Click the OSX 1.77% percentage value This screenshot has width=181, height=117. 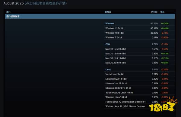[155, 44]
